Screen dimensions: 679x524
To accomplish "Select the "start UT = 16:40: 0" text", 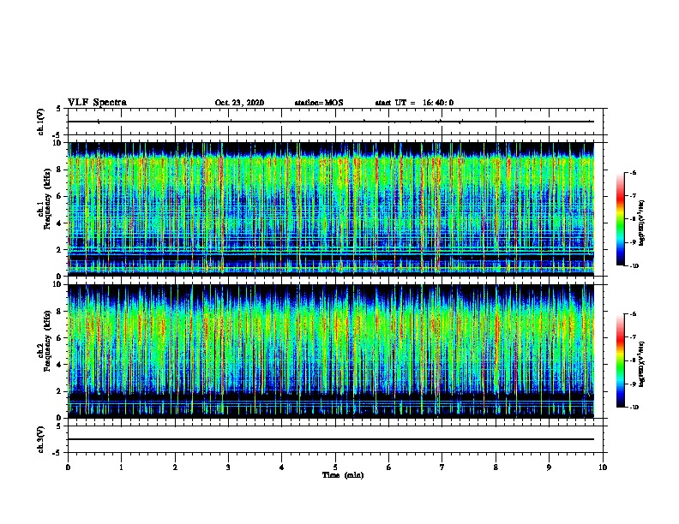I will [x=414, y=103].
